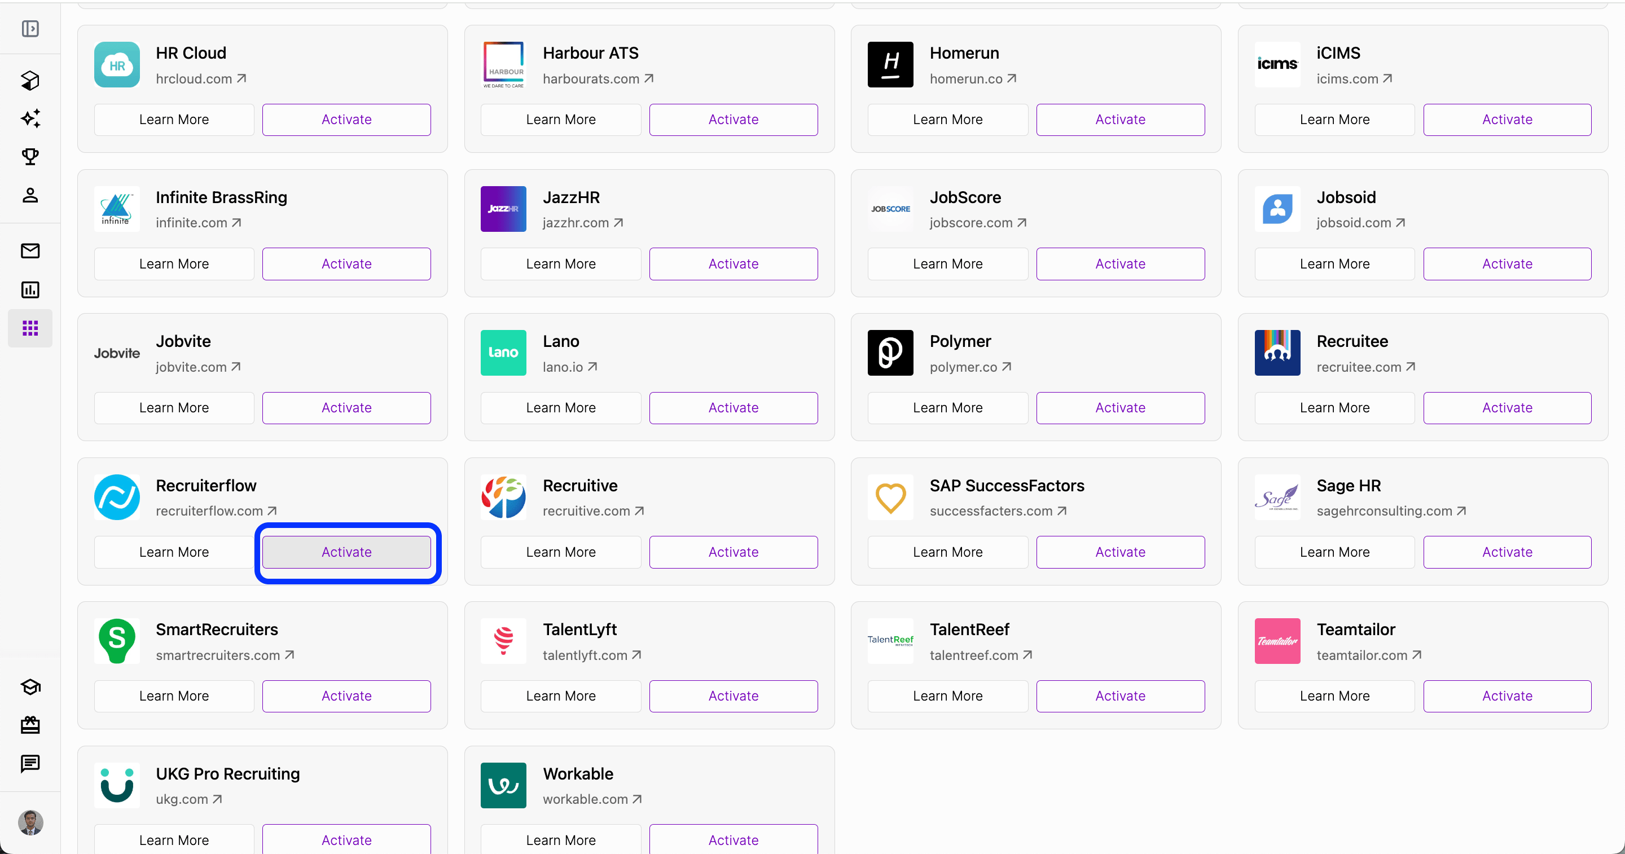Click the SmartRecruiters logo
Viewport: 1625px width, 854px height.
[x=117, y=641]
